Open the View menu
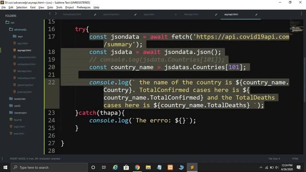 [41, 8]
